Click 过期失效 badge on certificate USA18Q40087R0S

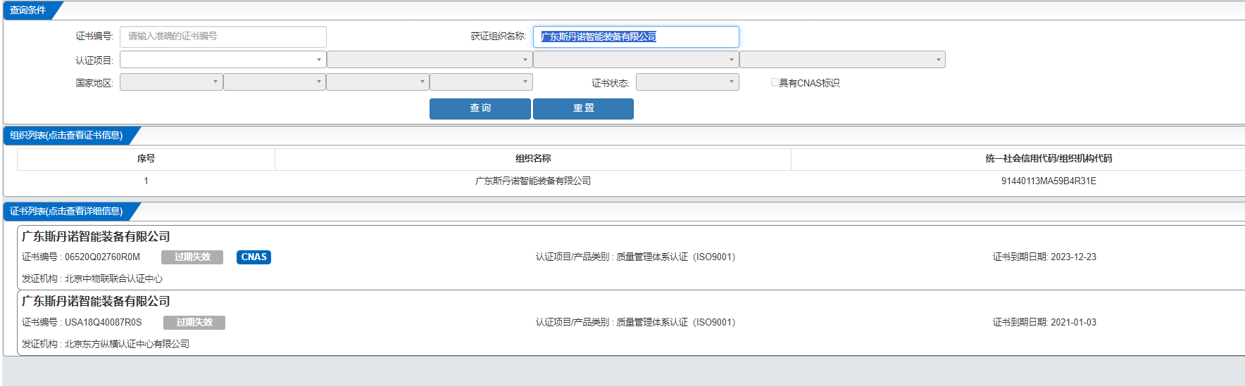[194, 323]
